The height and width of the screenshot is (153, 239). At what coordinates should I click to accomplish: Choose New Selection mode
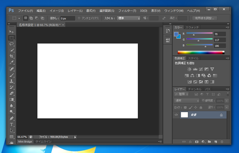point(25,18)
